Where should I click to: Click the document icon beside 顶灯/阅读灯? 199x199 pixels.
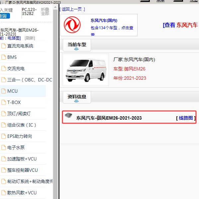[x=4, y=114]
